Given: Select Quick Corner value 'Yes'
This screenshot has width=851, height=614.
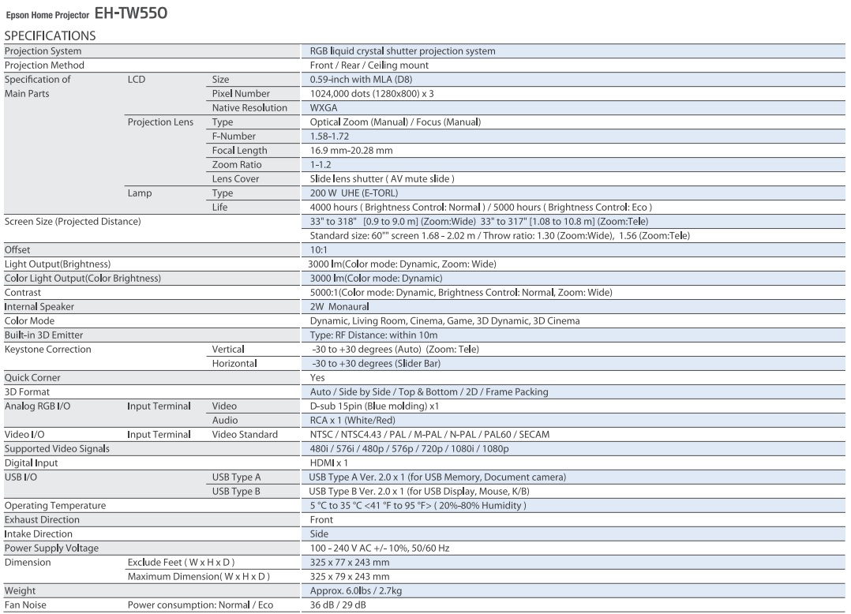Looking at the screenshot, I should pos(317,377).
